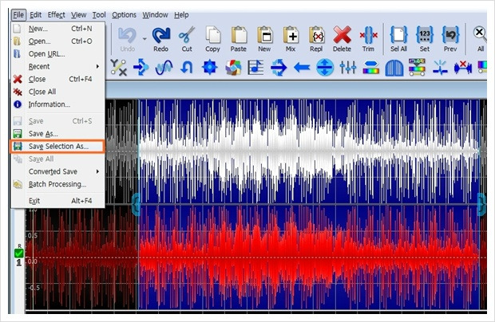
Task: Open the Window menu
Action: tap(155, 15)
